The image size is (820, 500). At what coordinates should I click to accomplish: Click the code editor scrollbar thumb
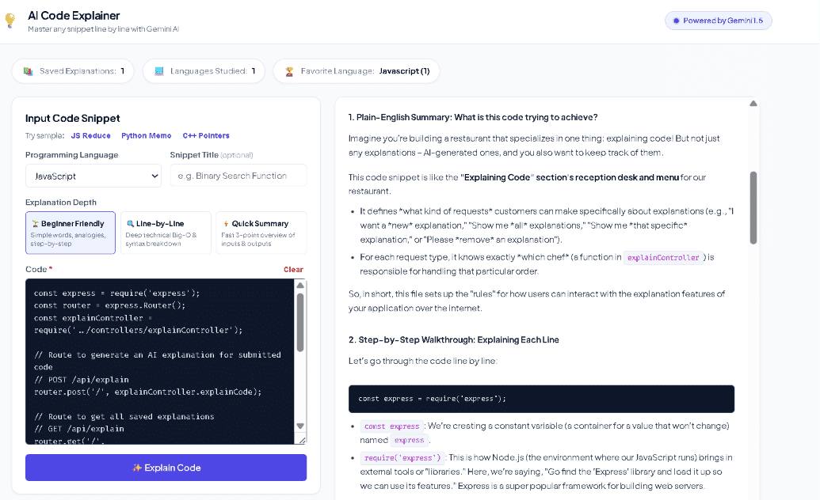coord(300,322)
